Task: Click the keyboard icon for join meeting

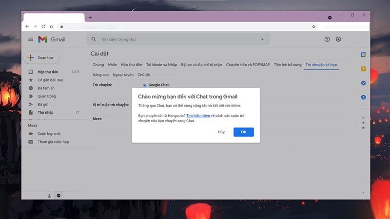Action: click(31, 142)
